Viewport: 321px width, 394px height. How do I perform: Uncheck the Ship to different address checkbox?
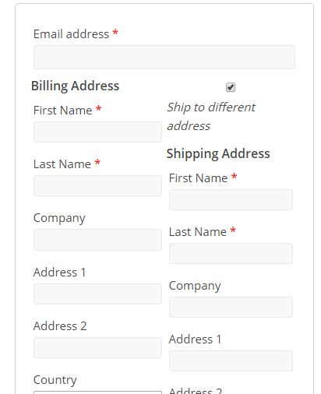coord(231,87)
